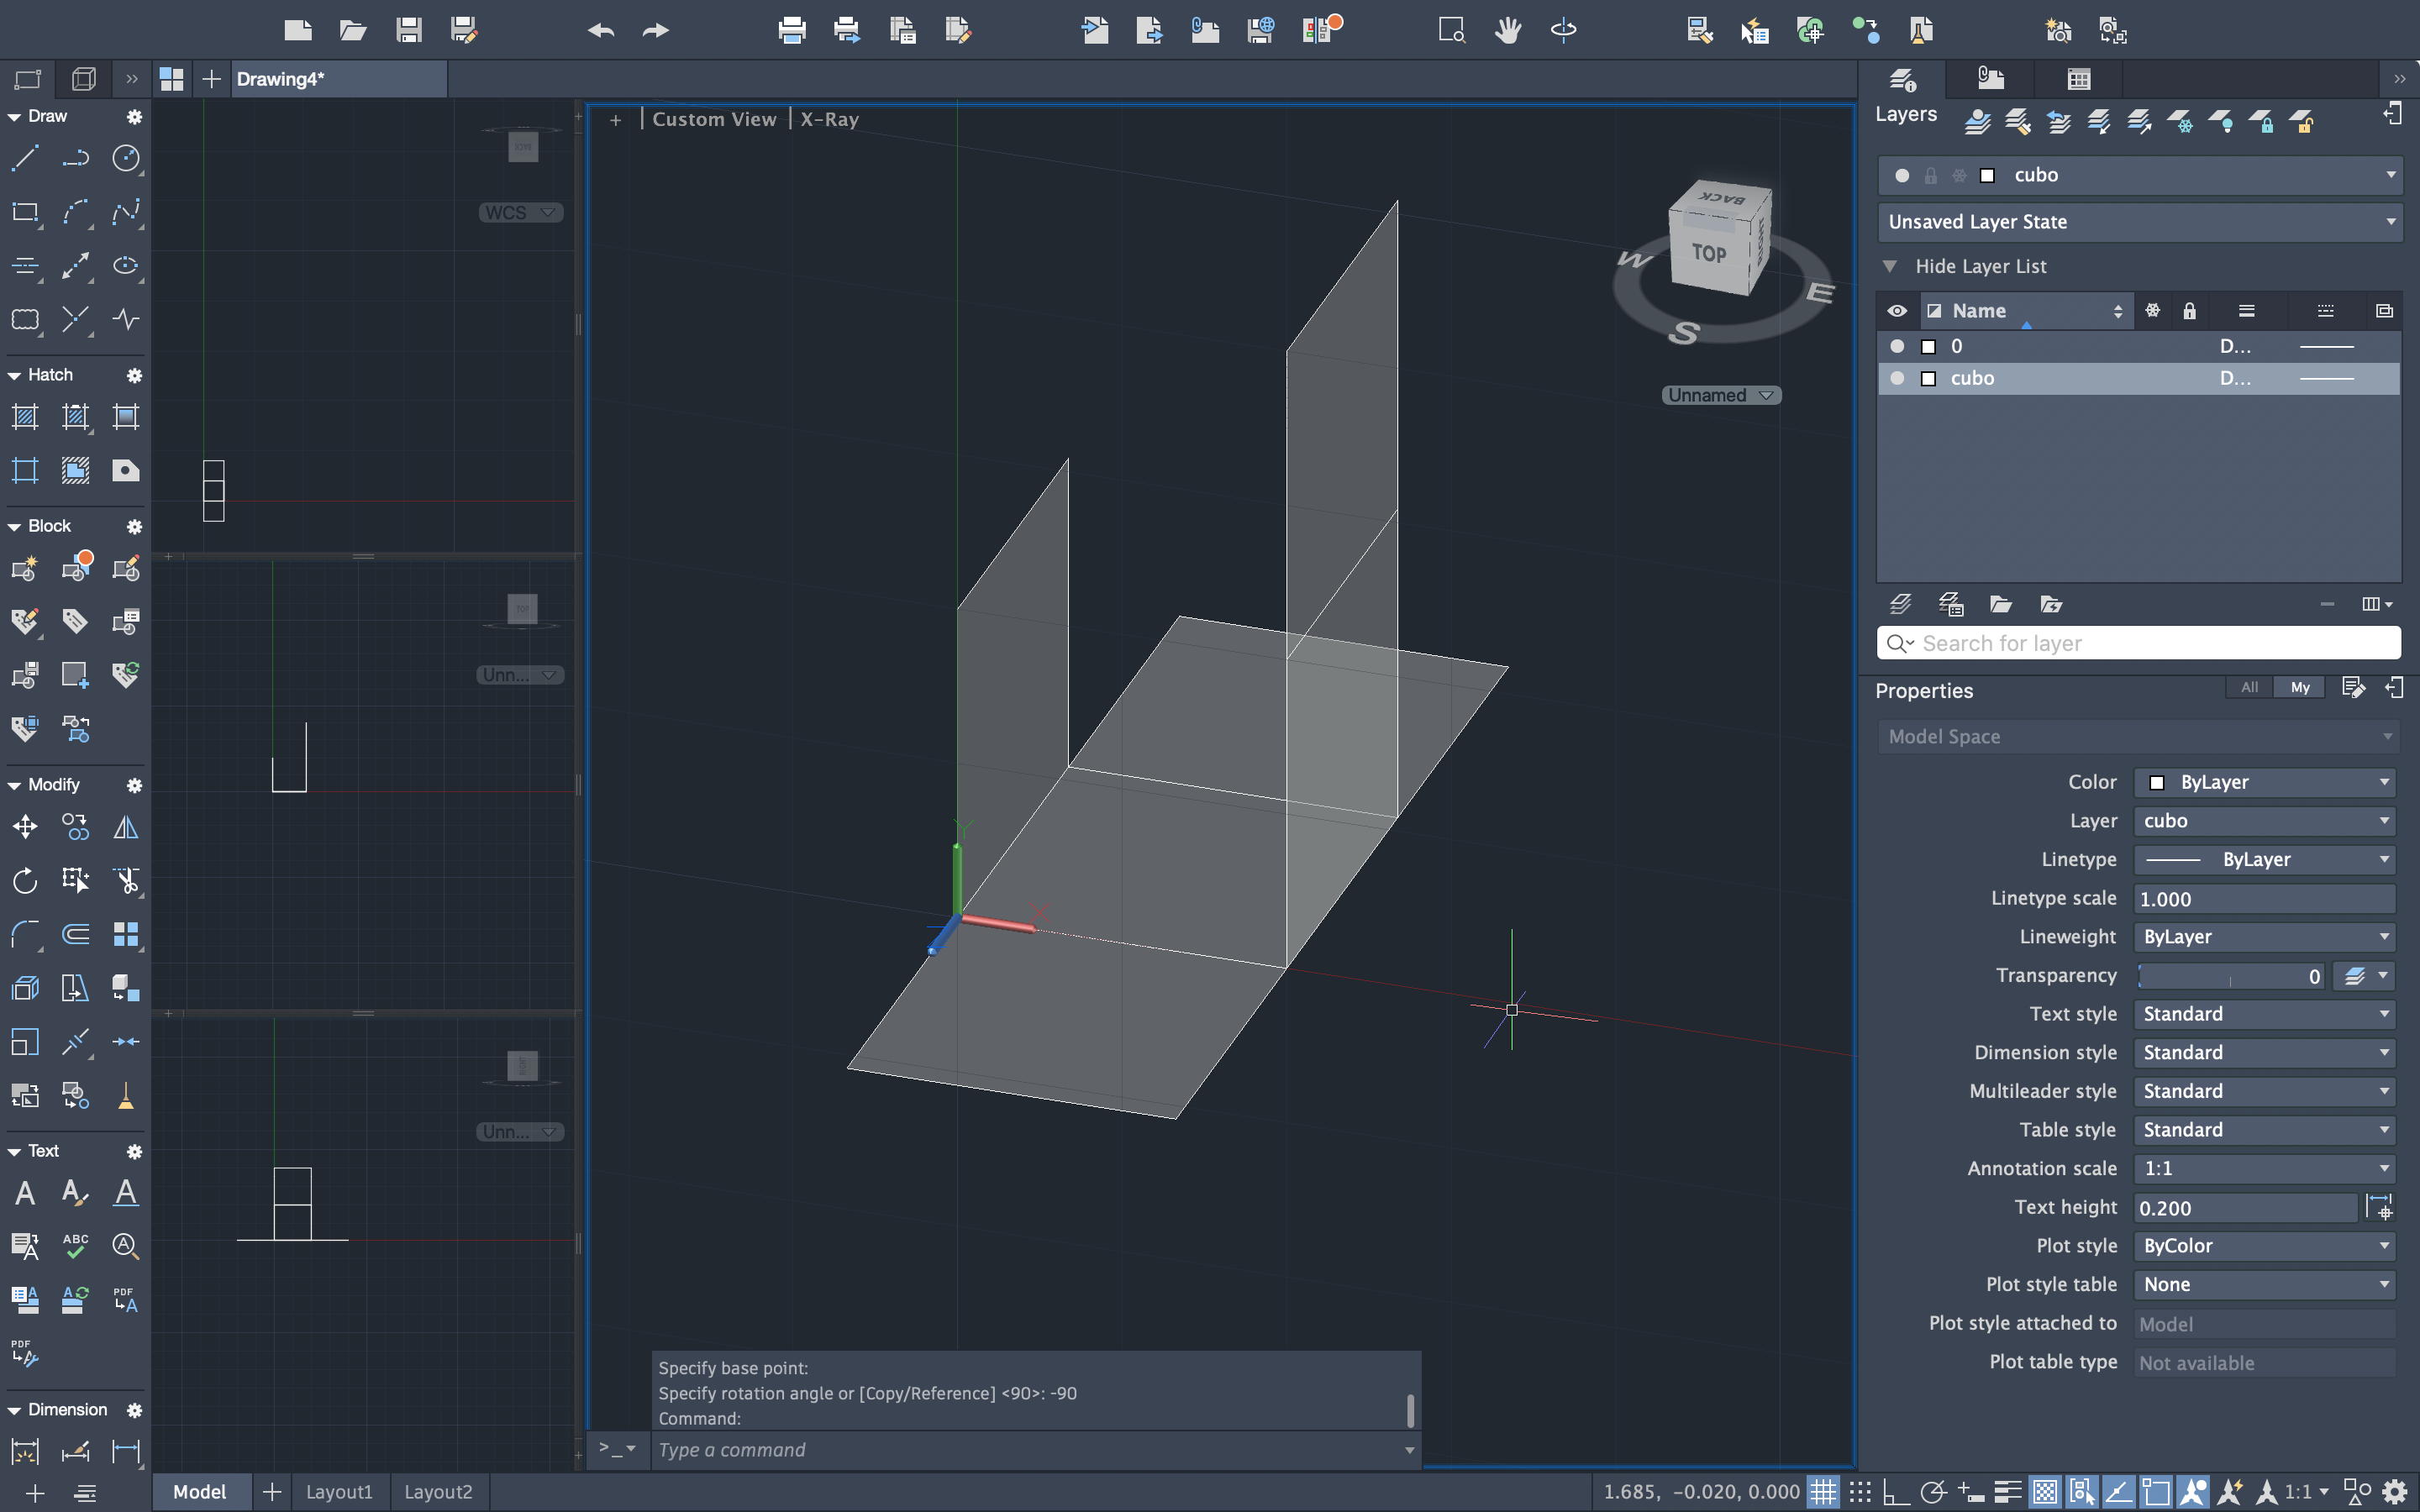
Task: Click color swatch of layer cubo row
Action: click(1929, 378)
